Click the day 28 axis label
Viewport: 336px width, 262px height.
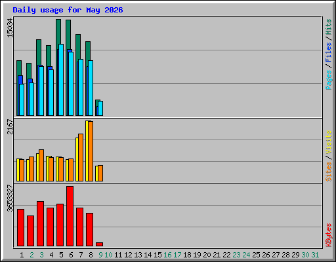[x=285, y=255]
